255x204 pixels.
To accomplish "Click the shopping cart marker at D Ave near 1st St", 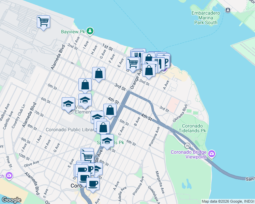I will point(133,63).
